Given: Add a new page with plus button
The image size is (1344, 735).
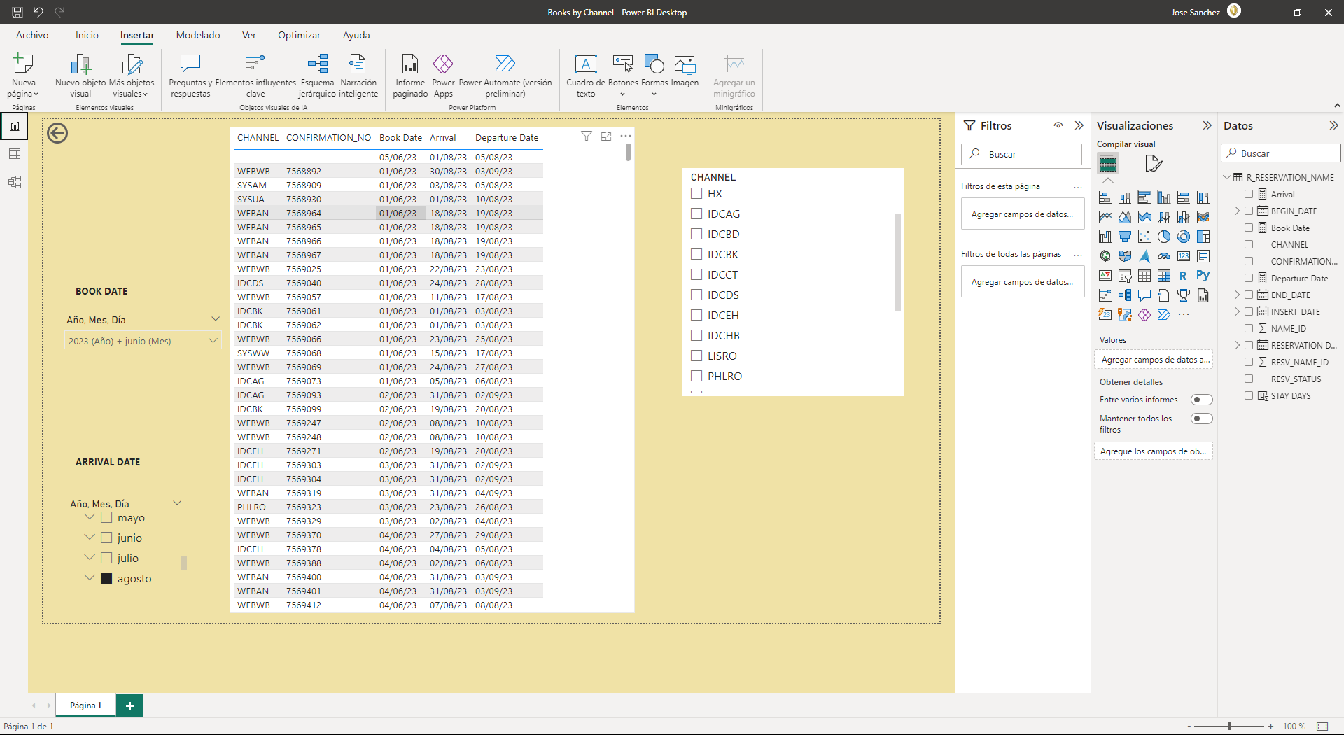Looking at the screenshot, I should point(129,706).
